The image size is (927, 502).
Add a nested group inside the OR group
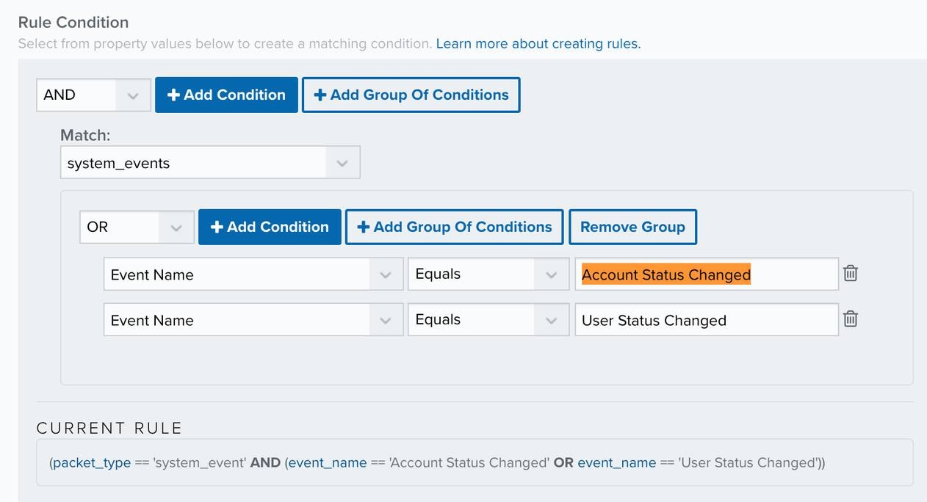pyautogui.click(x=454, y=228)
